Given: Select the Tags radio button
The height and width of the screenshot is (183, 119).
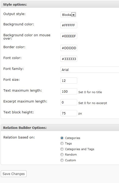Looking at the screenshot, I should (x=62, y=143).
